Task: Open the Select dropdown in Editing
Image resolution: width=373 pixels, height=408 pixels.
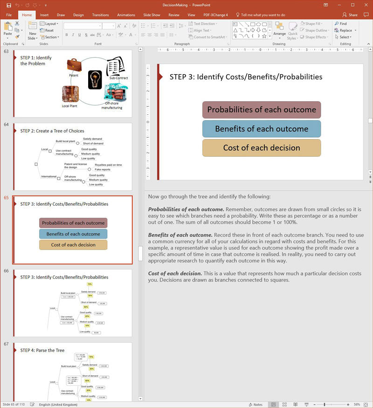Action: click(x=343, y=37)
